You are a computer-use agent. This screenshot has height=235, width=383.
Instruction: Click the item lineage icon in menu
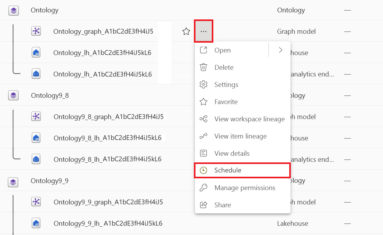[x=203, y=136]
